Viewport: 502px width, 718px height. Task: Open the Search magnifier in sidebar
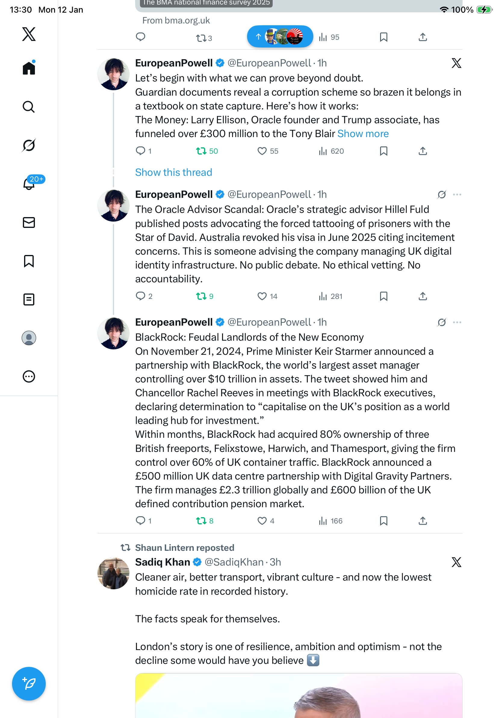pos(29,107)
